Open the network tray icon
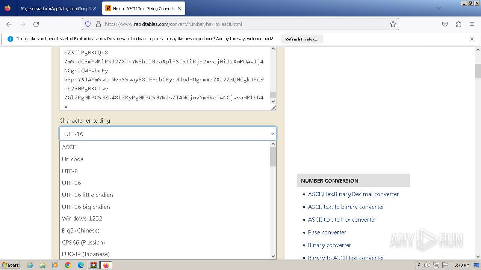Viewport: 481px width, 270px height. click(436, 265)
